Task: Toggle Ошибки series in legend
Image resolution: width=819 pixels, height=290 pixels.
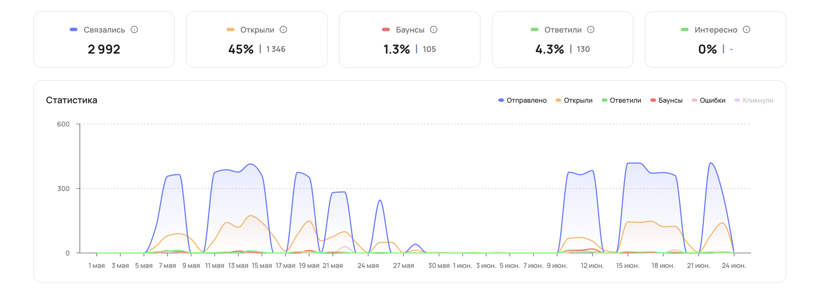Action: [708, 100]
